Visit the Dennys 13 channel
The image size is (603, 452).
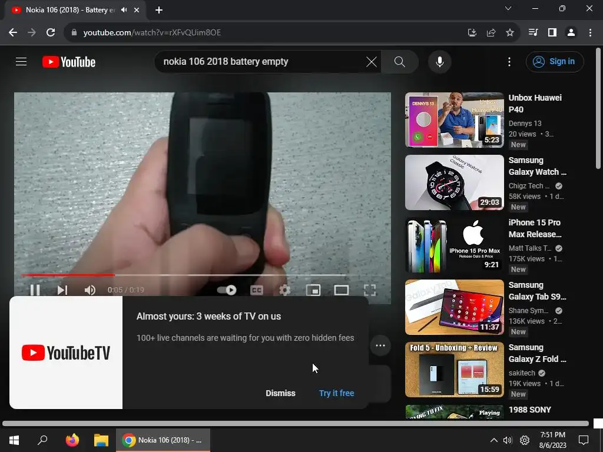[525, 124]
